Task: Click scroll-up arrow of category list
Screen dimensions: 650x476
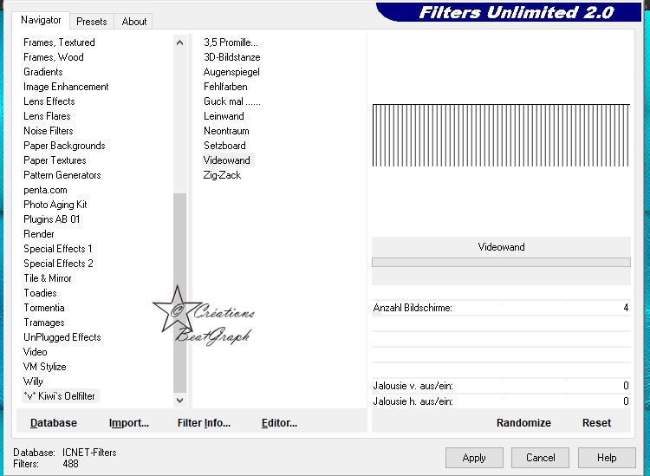Action: coord(179,42)
